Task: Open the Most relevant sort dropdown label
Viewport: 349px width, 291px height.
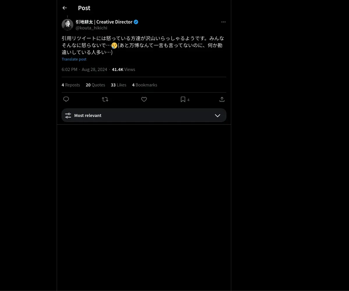Action: point(88,116)
